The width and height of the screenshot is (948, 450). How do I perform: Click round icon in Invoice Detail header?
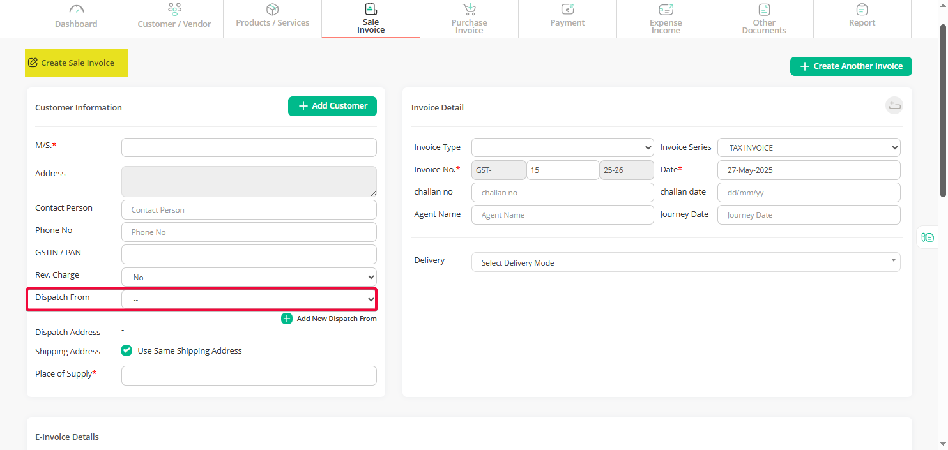pyautogui.click(x=894, y=106)
